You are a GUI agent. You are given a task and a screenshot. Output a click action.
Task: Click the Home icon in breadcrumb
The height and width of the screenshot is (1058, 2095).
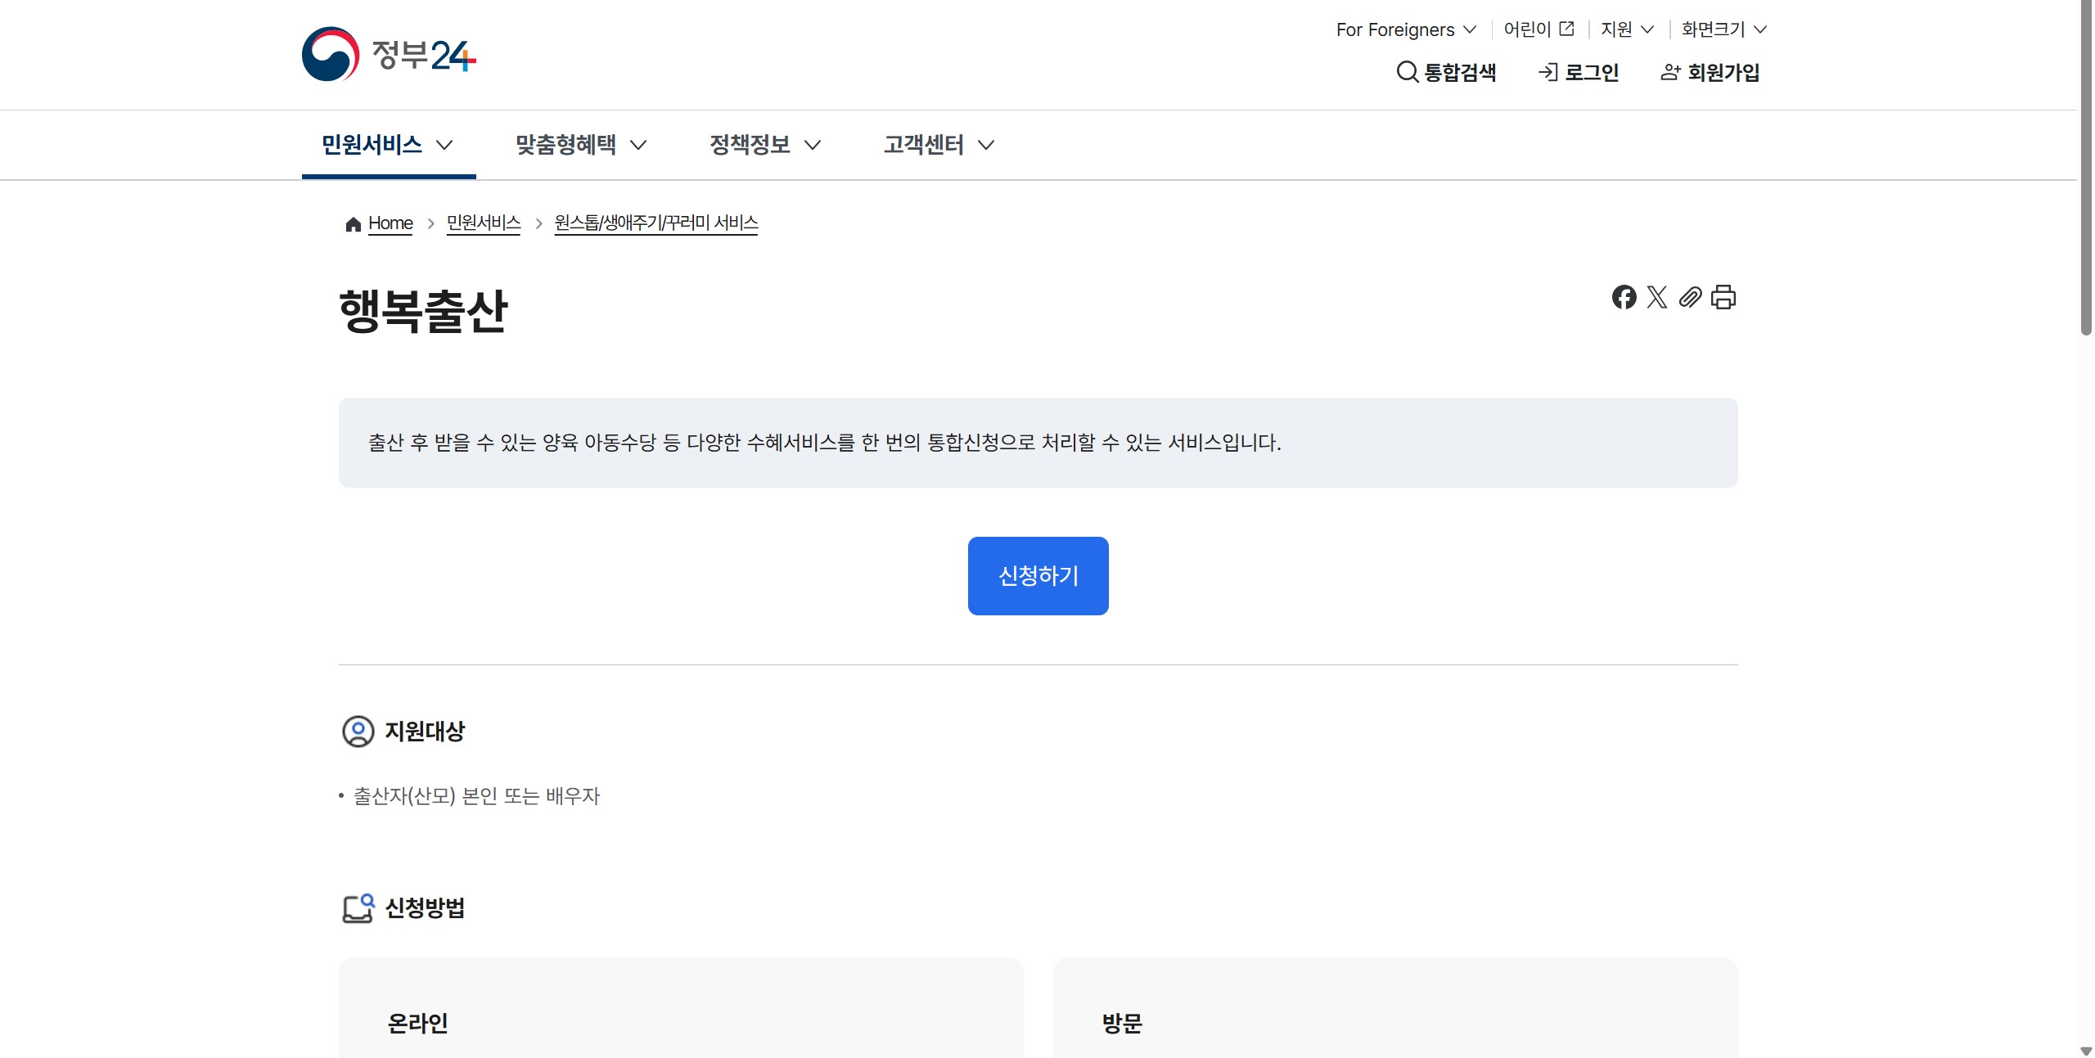(x=354, y=224)
